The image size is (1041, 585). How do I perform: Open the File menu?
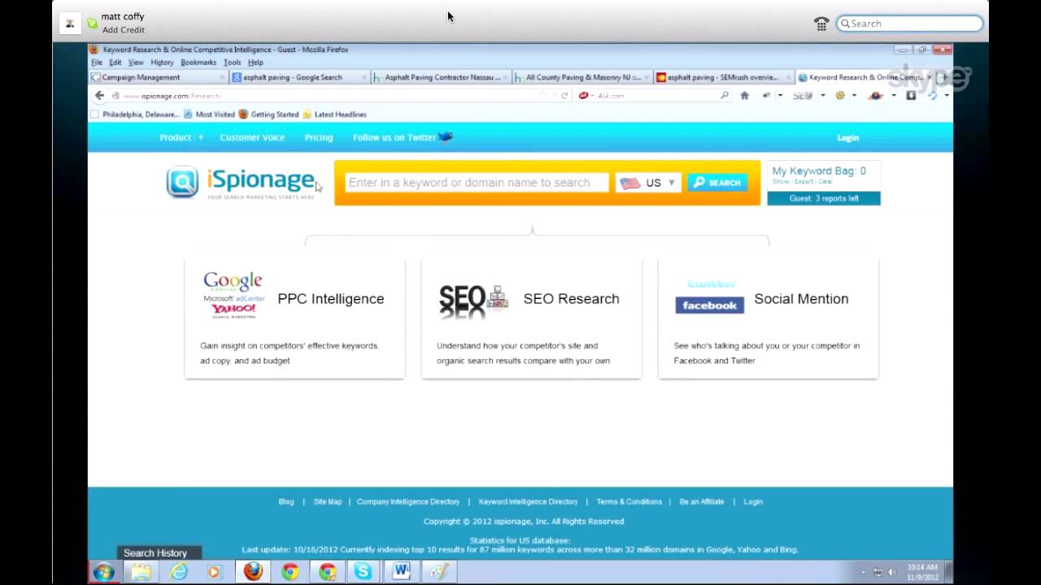[97, 63]
